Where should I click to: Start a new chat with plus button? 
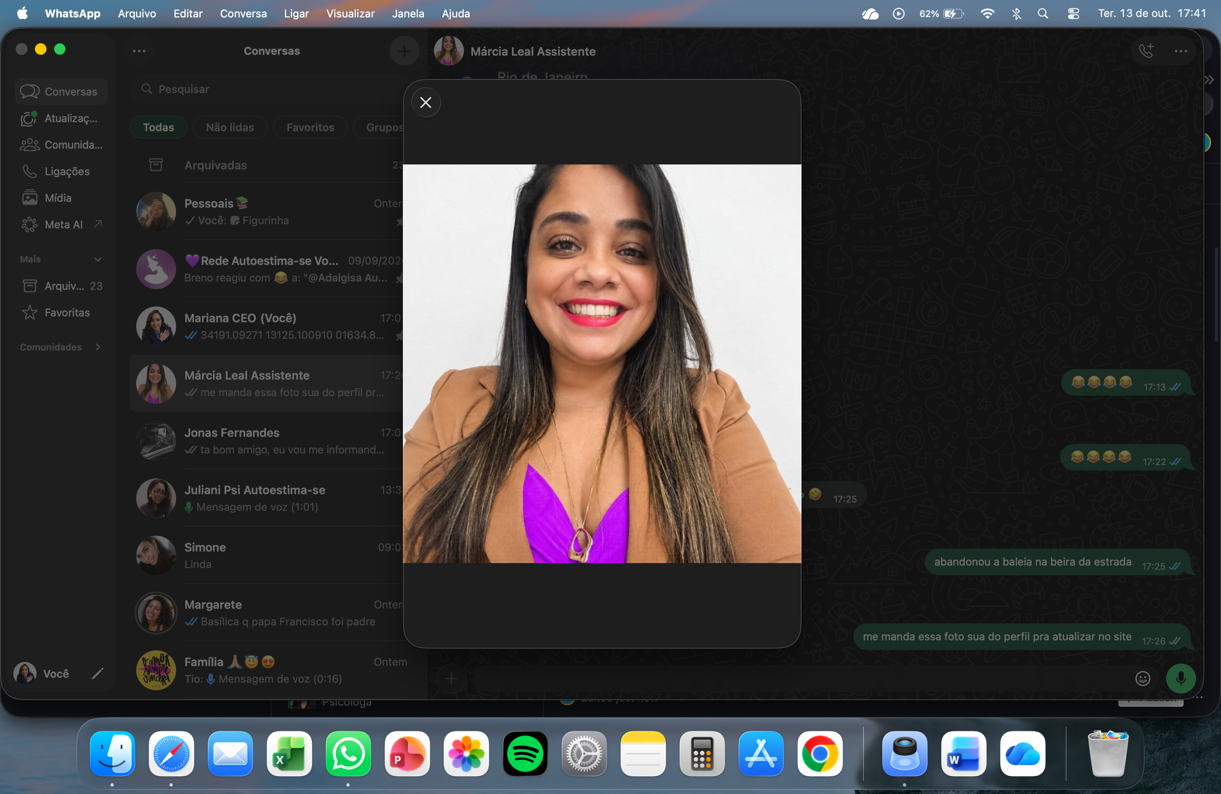[404, 51]
